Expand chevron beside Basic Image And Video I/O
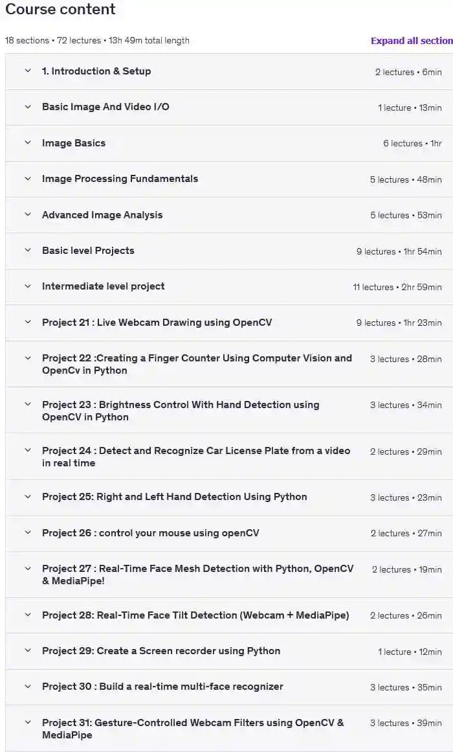This screenshot has width=453, height=752. [x=28, y=107]
